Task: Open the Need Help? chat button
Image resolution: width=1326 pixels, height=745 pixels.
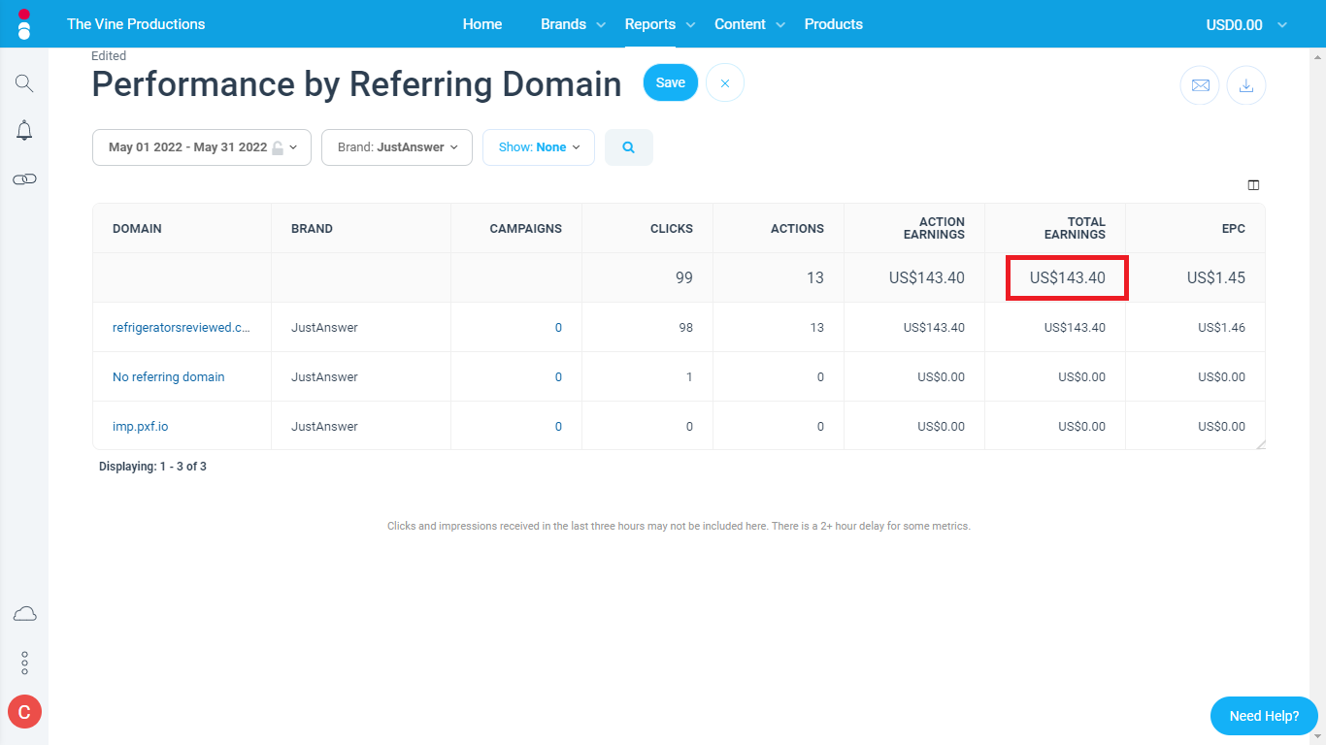Action: click(x=1264, y=716)
